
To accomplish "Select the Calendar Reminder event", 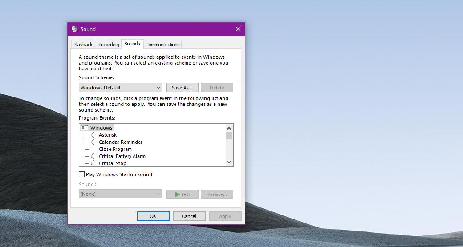I will [121, 142].
